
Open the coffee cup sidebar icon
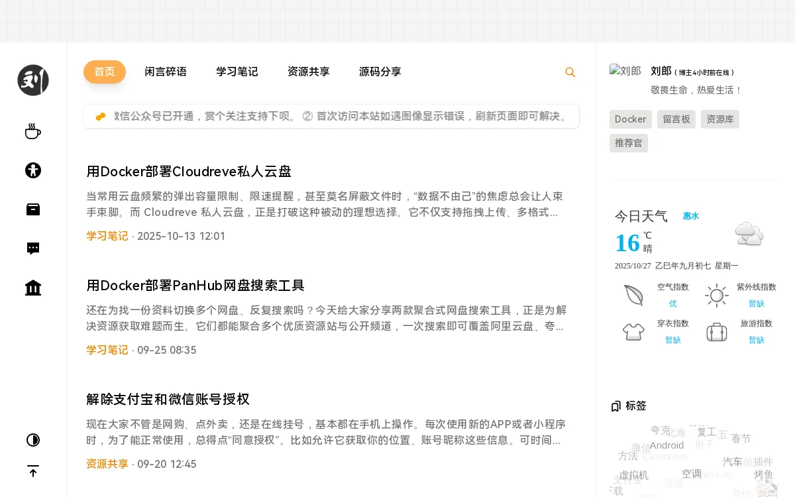[33, 132]
